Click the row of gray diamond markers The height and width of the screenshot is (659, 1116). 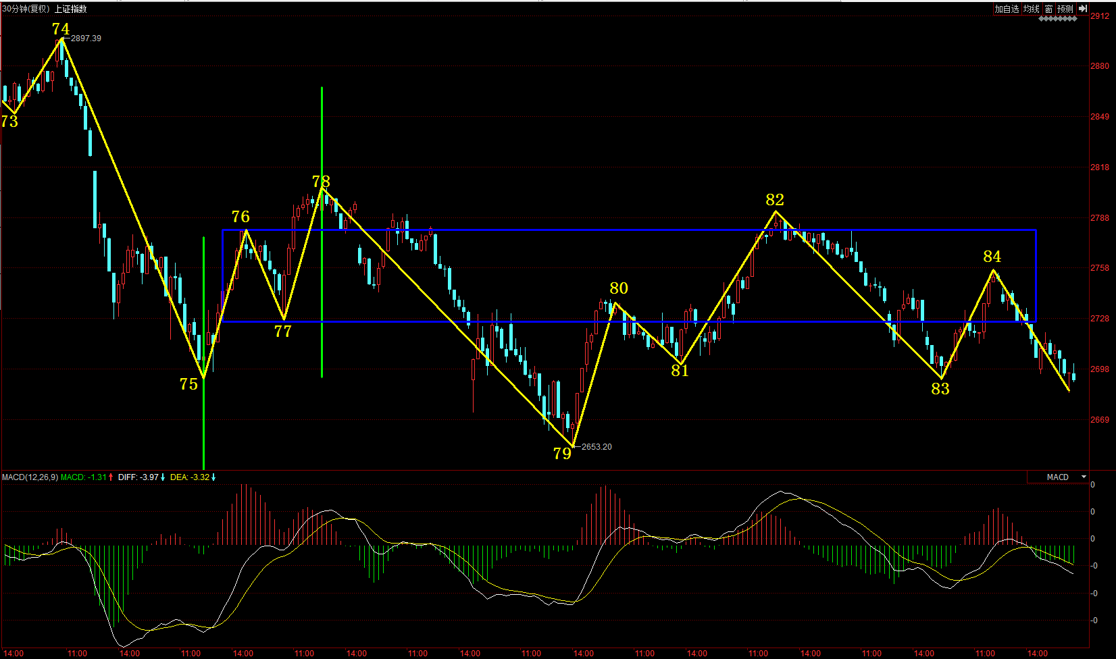(1057, 19)
